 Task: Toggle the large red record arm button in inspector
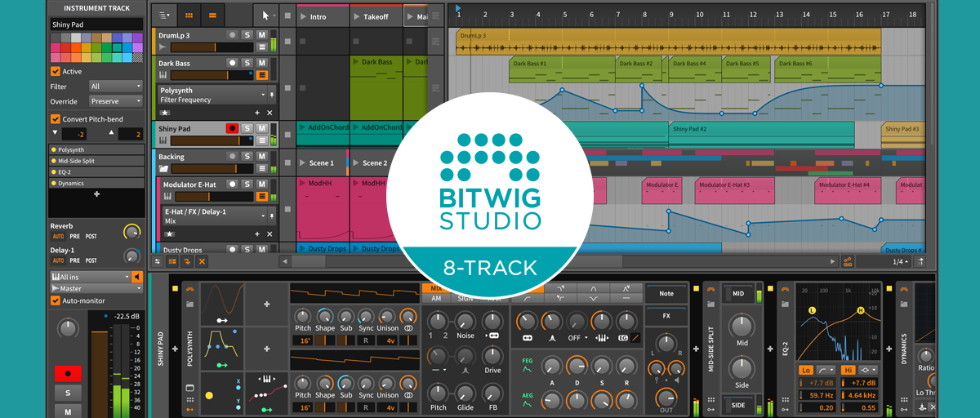[68, 374]
